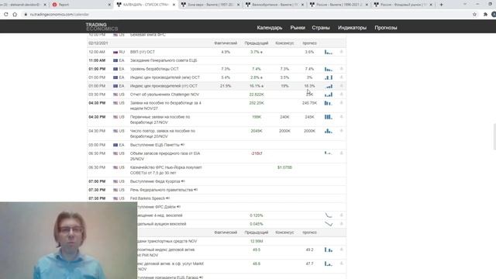Bookmark this page with star icon

click(x=474, y=14)
